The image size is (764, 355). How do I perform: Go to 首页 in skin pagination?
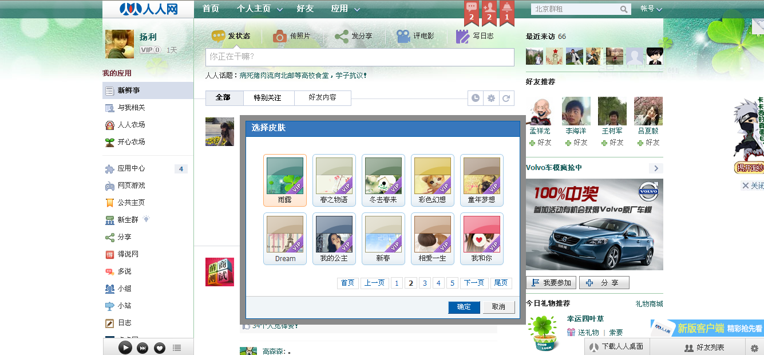[348, 283]
